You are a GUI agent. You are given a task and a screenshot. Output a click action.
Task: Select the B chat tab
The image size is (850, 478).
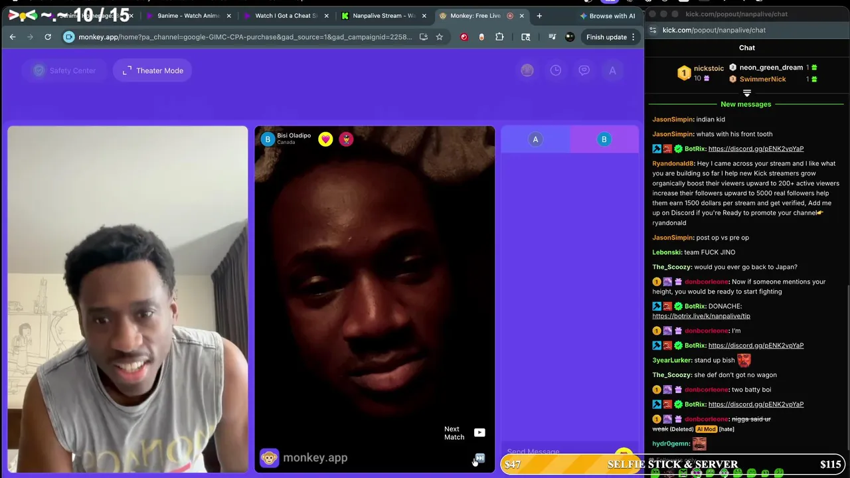click(x=604, y=139)
